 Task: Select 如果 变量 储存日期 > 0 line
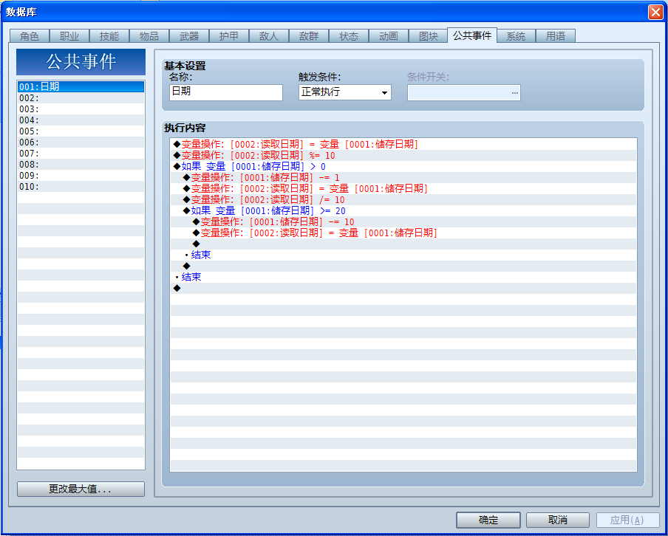(x=403, y=166)
